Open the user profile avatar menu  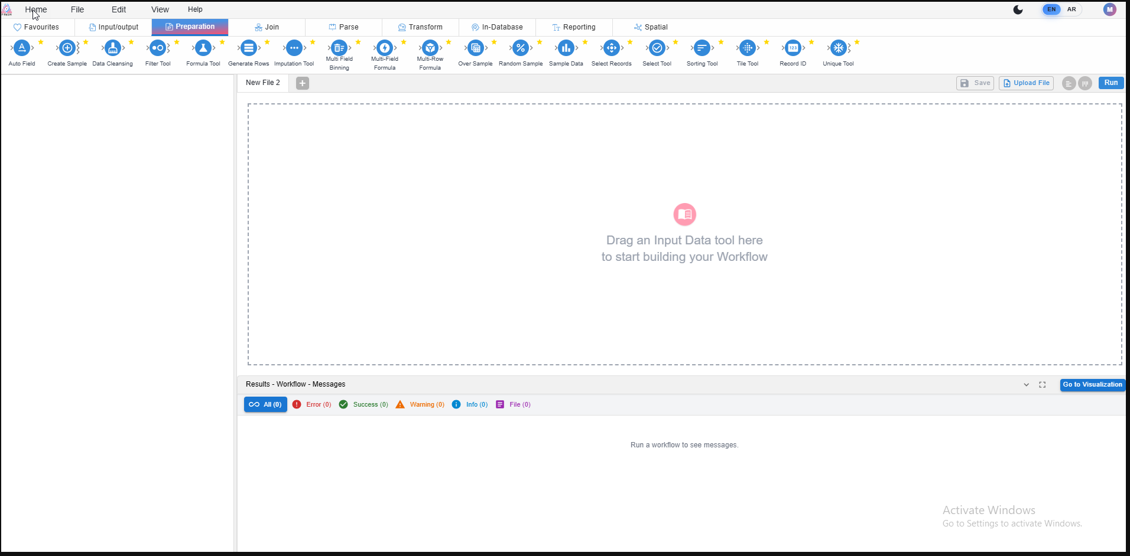pyautogui.click(x=1109, y=9)
